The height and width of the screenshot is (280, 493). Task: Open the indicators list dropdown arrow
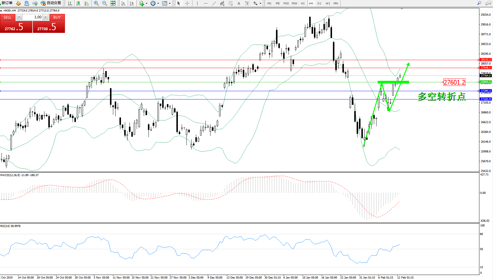(146, 4)
